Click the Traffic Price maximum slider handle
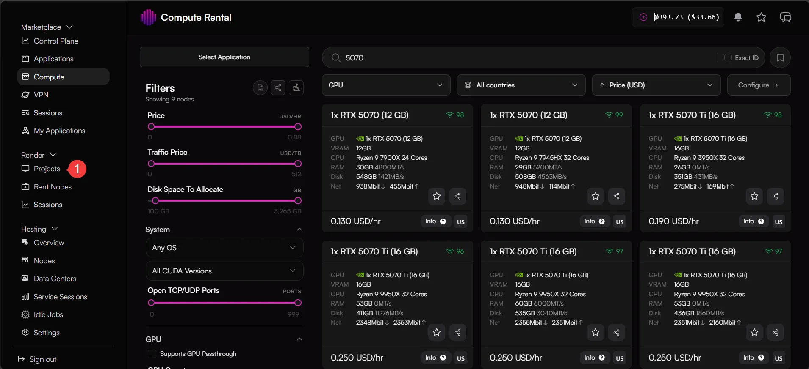 [298, 164]
